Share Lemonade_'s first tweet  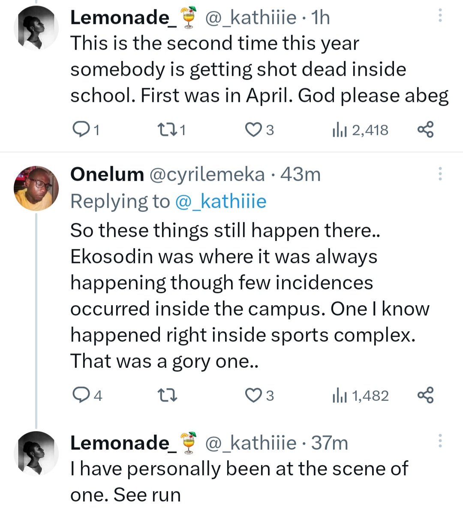pos(425,129)
